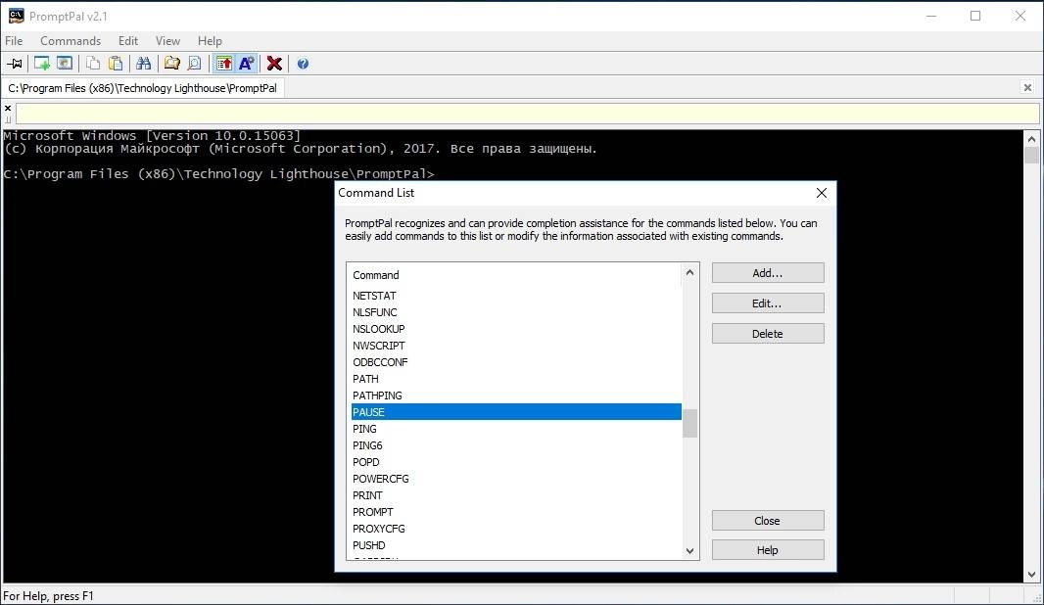Viewport: 1044px width, 605px height.
Task: Click the yellow command input field
Action: point(527,114)
